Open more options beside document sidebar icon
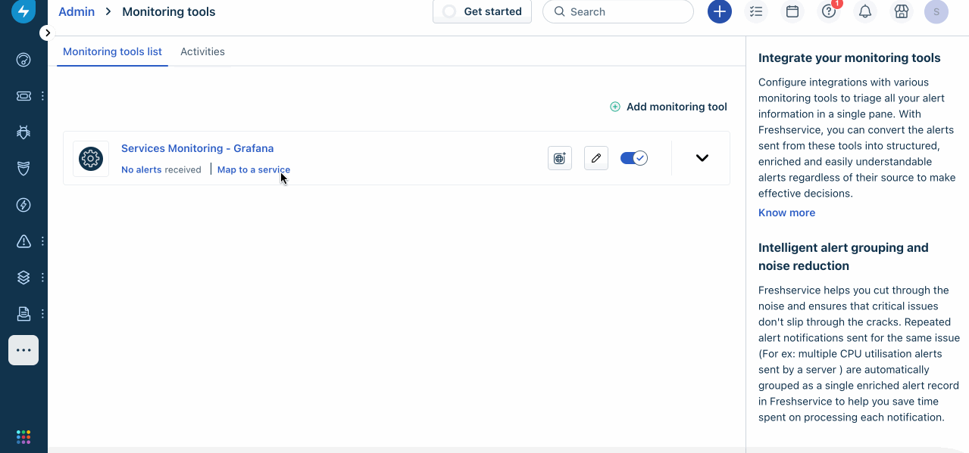This screenshot has width=969, height=453. pos(43,313)
